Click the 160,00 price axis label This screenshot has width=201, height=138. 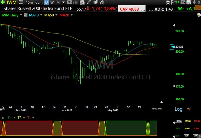tap(179, 99)
